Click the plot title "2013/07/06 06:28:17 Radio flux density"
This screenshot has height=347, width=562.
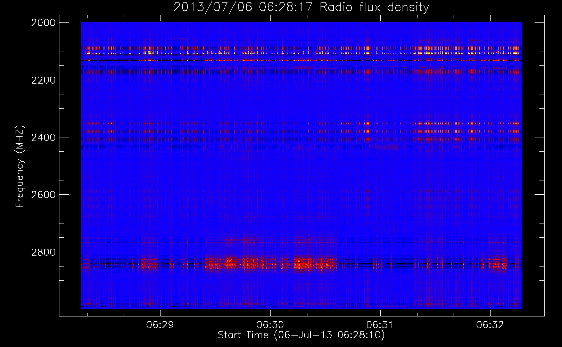(x=301, y=7)
